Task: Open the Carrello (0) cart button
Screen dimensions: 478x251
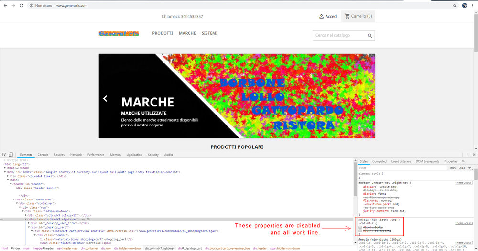Action: tap(358, 16)
